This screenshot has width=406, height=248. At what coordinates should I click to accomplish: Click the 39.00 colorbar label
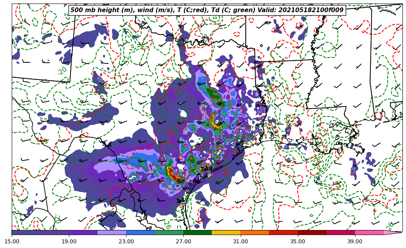coord(355,241)
